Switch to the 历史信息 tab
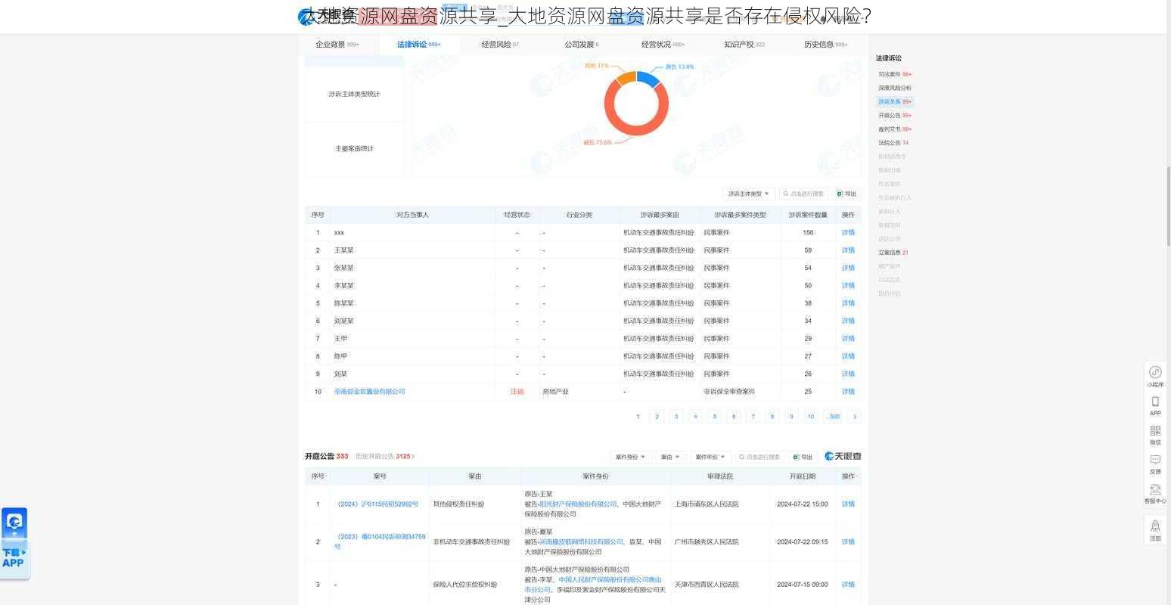The height and width of the screenshot is (605, 1171). pyautogui.click(x=825, y=45)
